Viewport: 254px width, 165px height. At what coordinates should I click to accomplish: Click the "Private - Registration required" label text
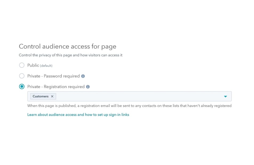pyautogui.click(x=56, y=87)
